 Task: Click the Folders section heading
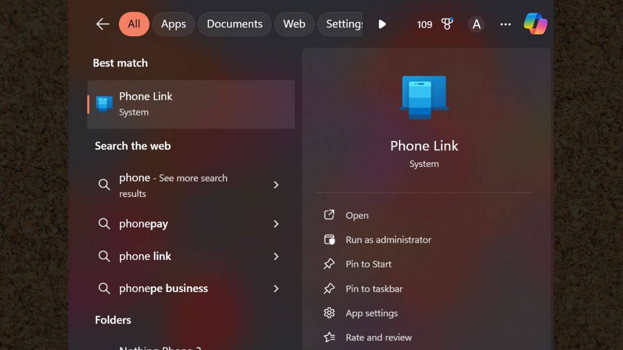113,320
